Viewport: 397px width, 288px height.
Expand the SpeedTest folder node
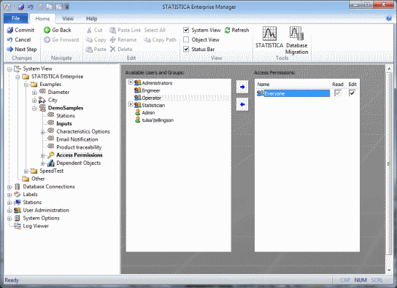[x=26, y=171]
